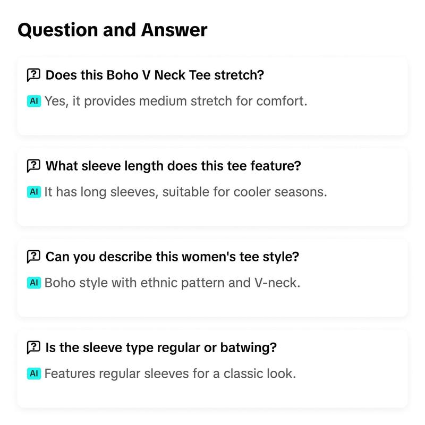The height and width of the screenshot is (425, 425).
Task: Click AI badge next to medium stretch answer
Action: pos(34,101)
